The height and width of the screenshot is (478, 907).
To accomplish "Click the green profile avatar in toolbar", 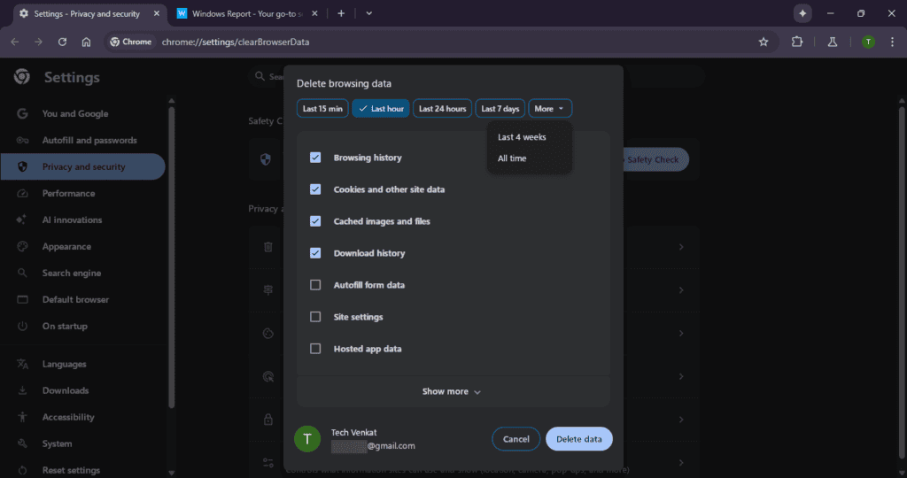I will tap(868, 42).
